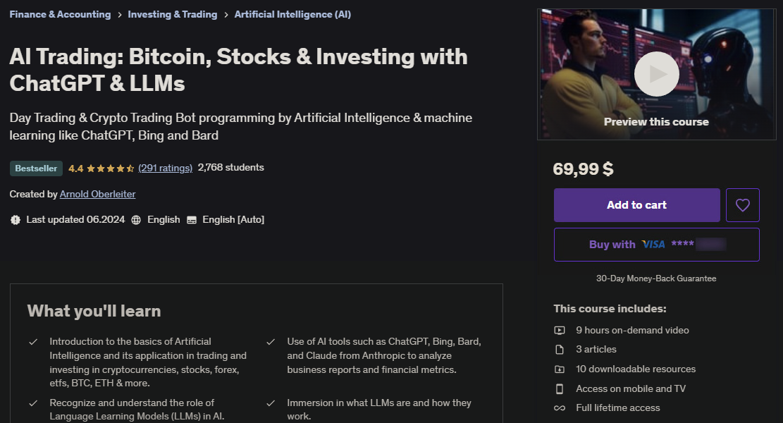Click the globe language icon
Viewport: 783px width, 423px height.
[x=136, y=220]
